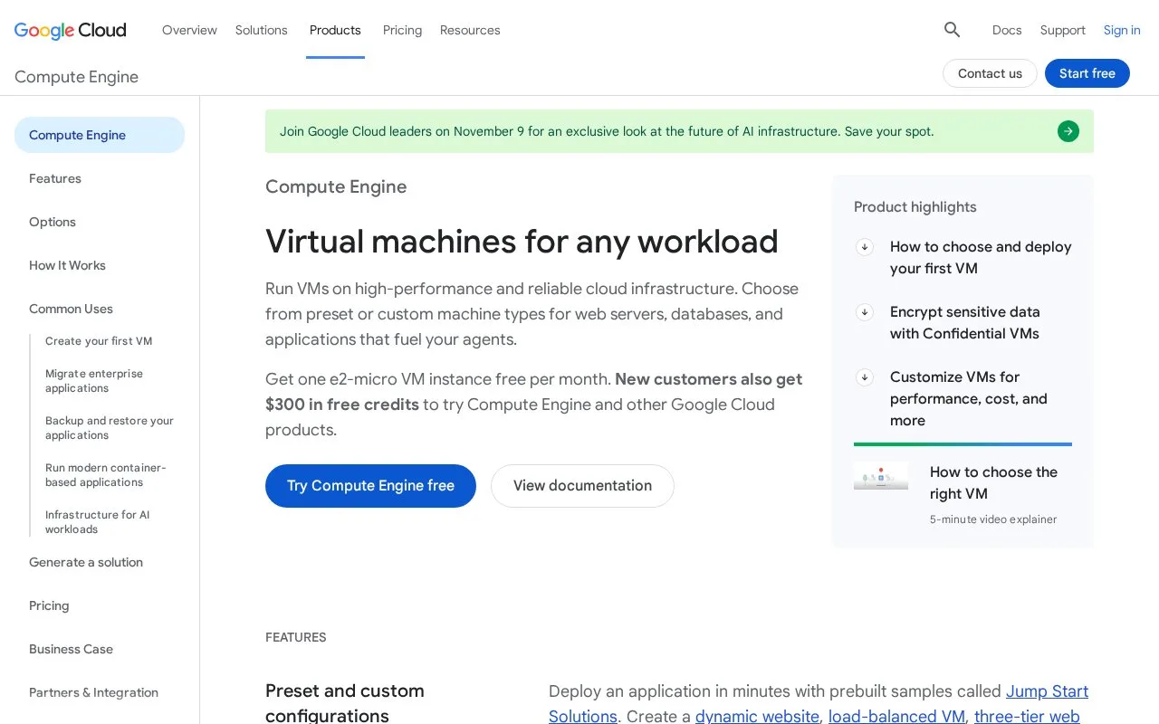This screenshot has height=724, width=1159.
Task: Jump to Options in sidebar
Action: point(53,222)
